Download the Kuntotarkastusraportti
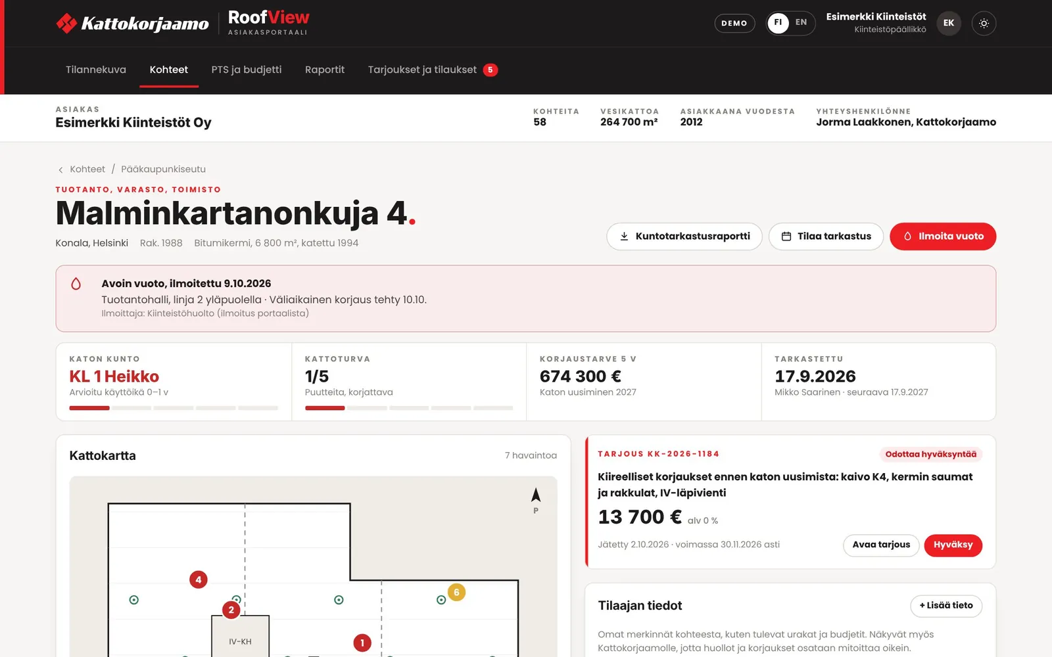The width and height of the screenshot is (1052, 657). click(x=684, y=237)
